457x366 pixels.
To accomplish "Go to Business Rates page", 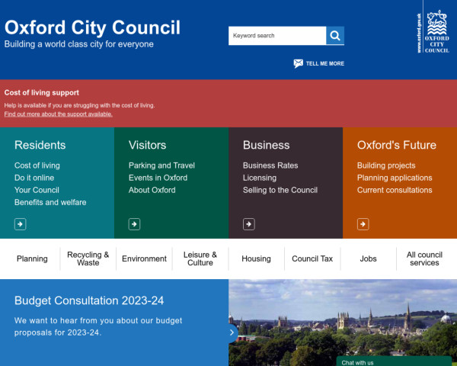I will [270, 165].
